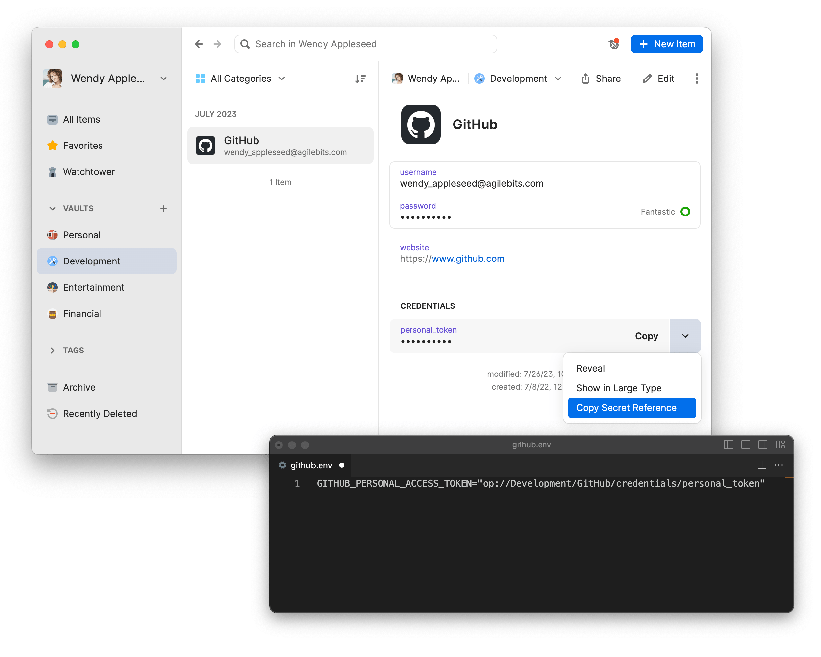Viewport: 821px width, 657px height.
Task: Open the www.github.com link
Action: pos(468,259)
